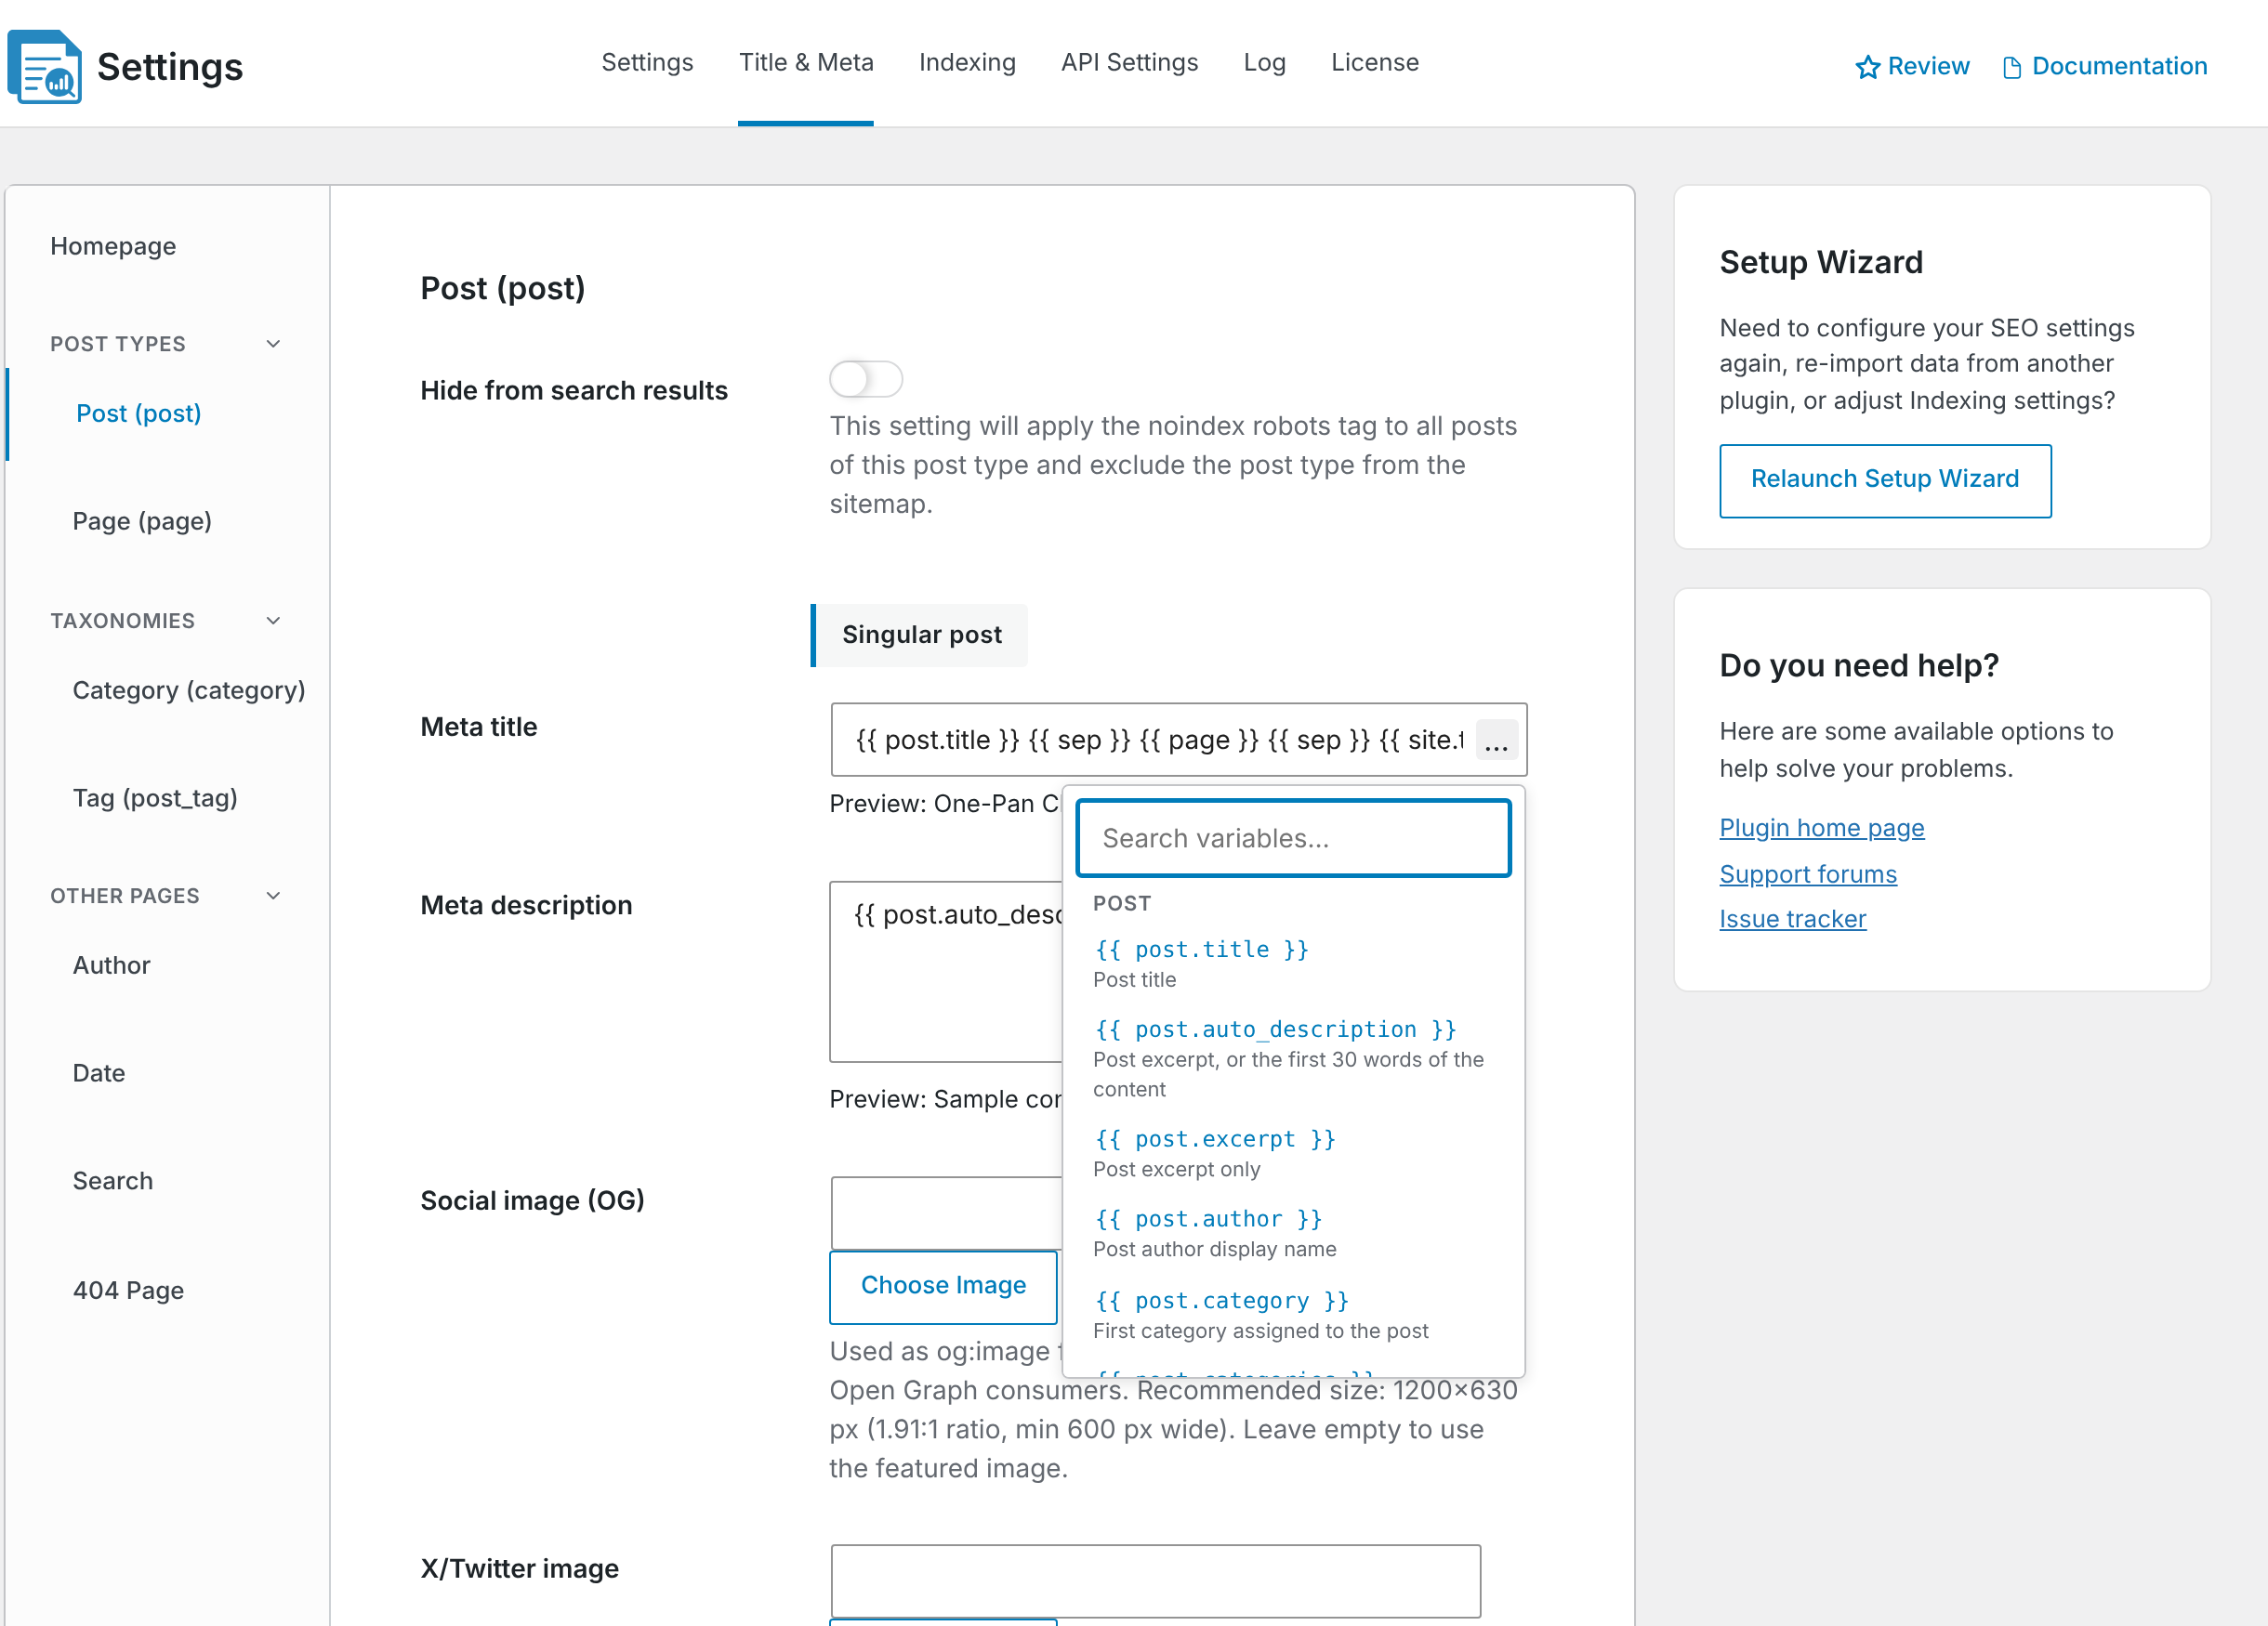Open Author page settings
2268x1626 pixels.
pos(111,965)
